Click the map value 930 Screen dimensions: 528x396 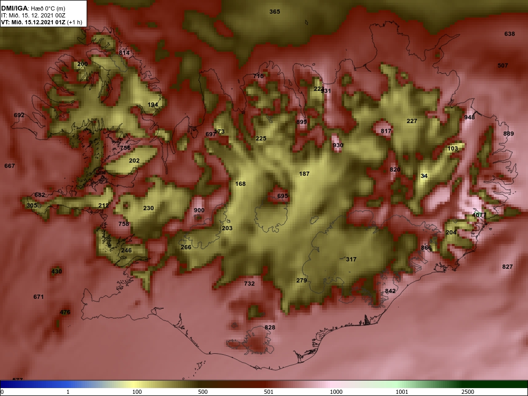338,146
